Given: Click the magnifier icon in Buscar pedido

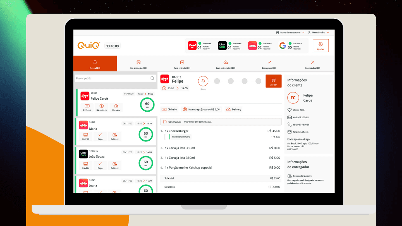Looking at the screenshot, I should click(x=152, y=78).
